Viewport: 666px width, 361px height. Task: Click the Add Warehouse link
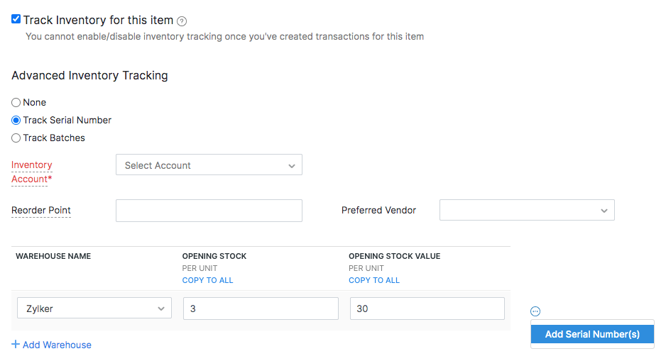tap(57, 345)
